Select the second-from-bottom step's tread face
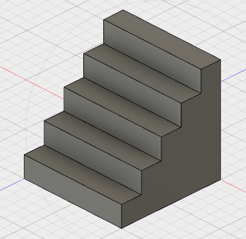 pyautogui.click(x=103, y=141)
